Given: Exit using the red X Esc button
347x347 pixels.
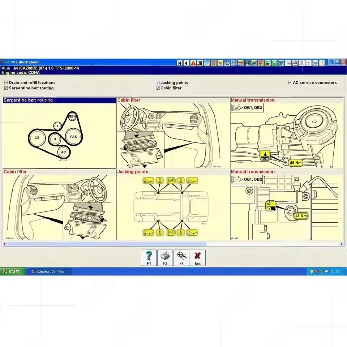Looking at the screenshot, I should point(198,258).
